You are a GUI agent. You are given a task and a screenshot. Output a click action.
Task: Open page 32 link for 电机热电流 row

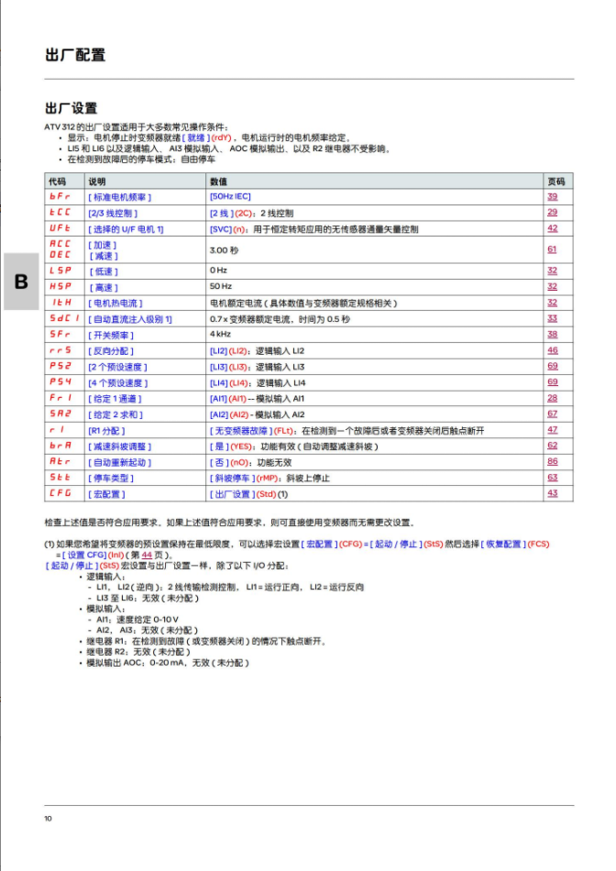(x=552, y=303)
